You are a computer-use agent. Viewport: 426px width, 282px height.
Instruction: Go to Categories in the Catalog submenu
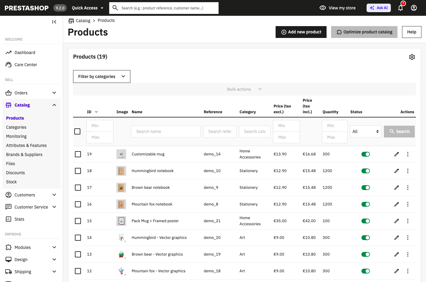pos(16,127)
